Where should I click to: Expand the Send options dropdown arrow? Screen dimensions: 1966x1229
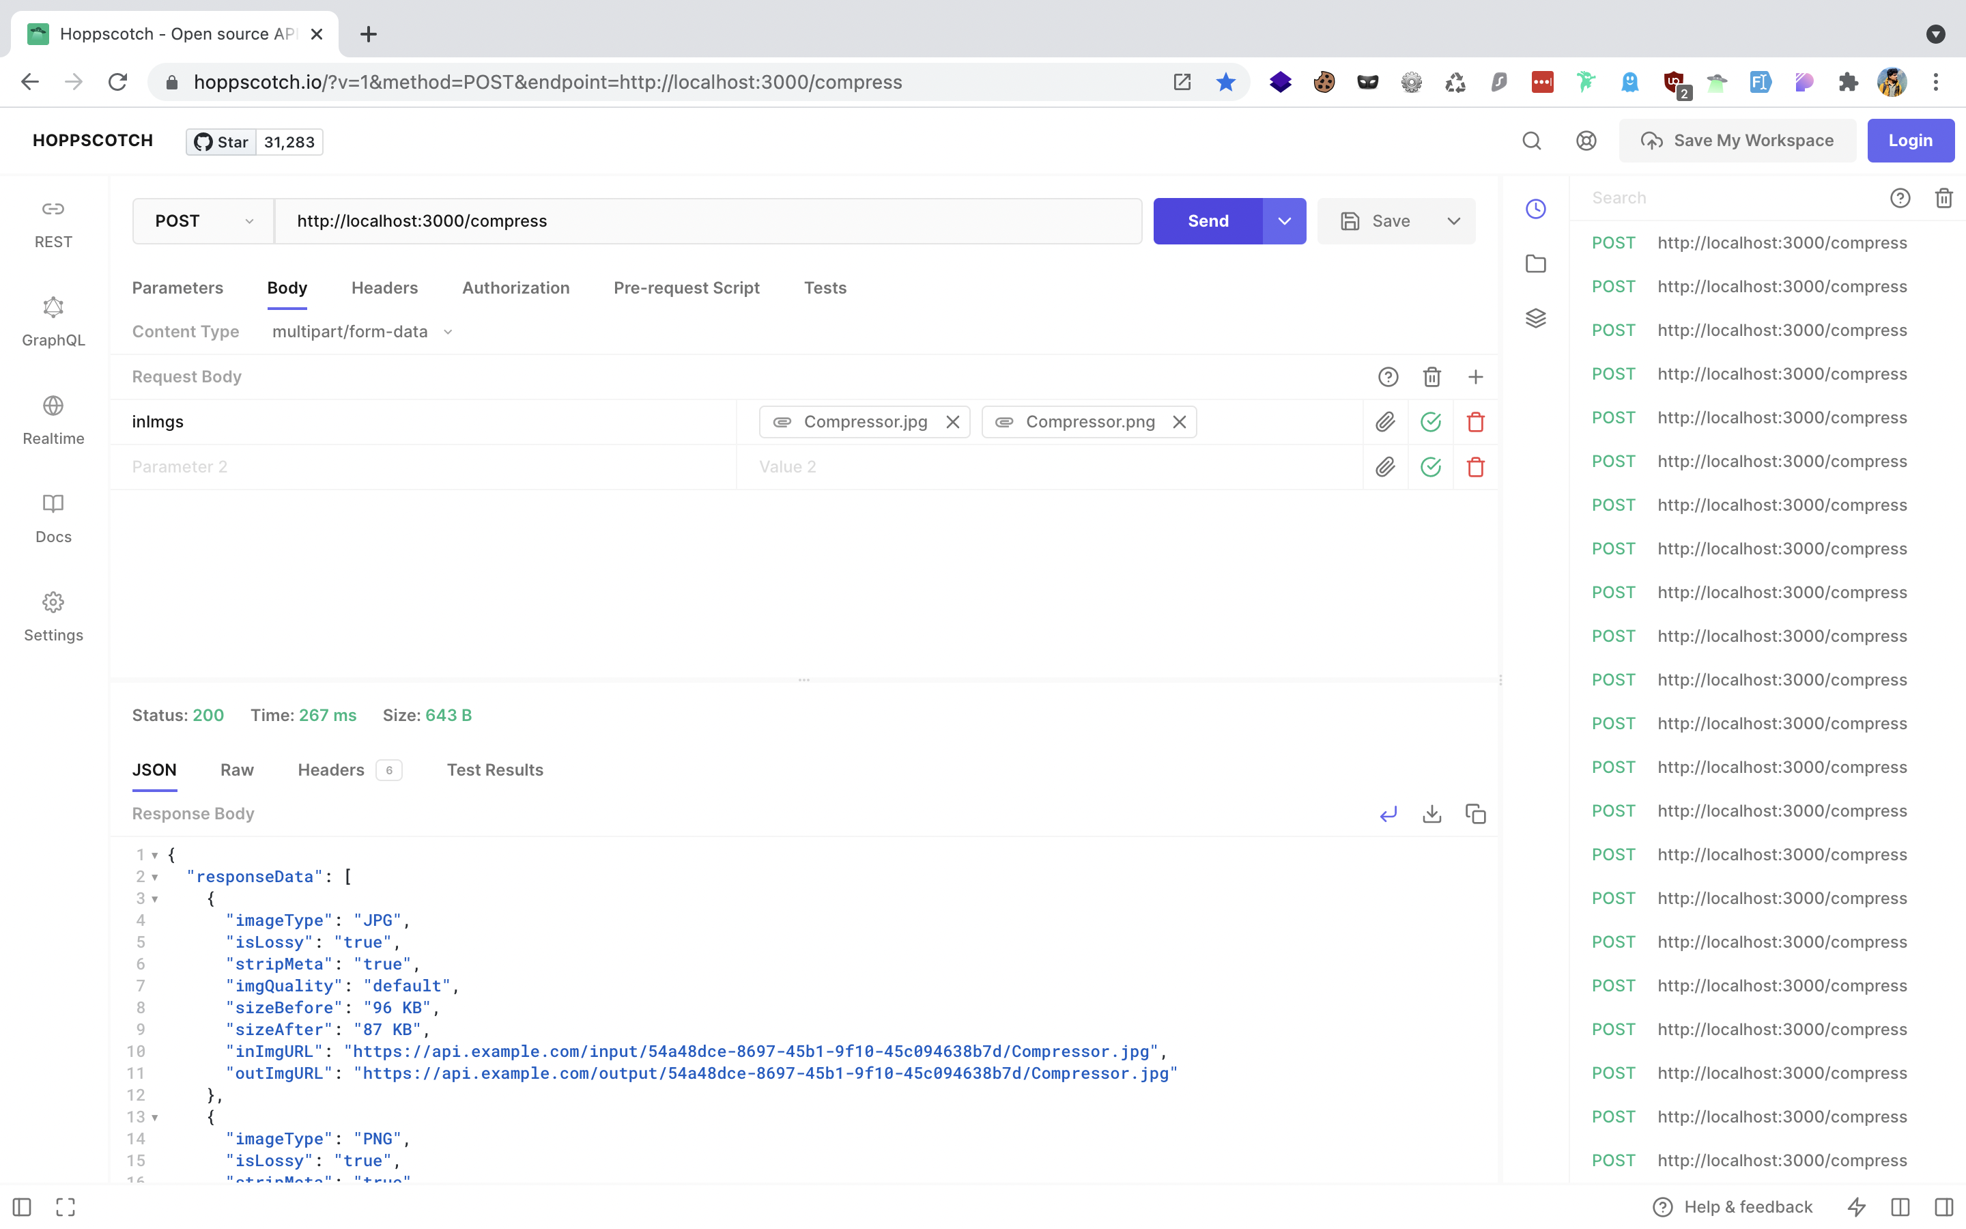pos(1283,221)
